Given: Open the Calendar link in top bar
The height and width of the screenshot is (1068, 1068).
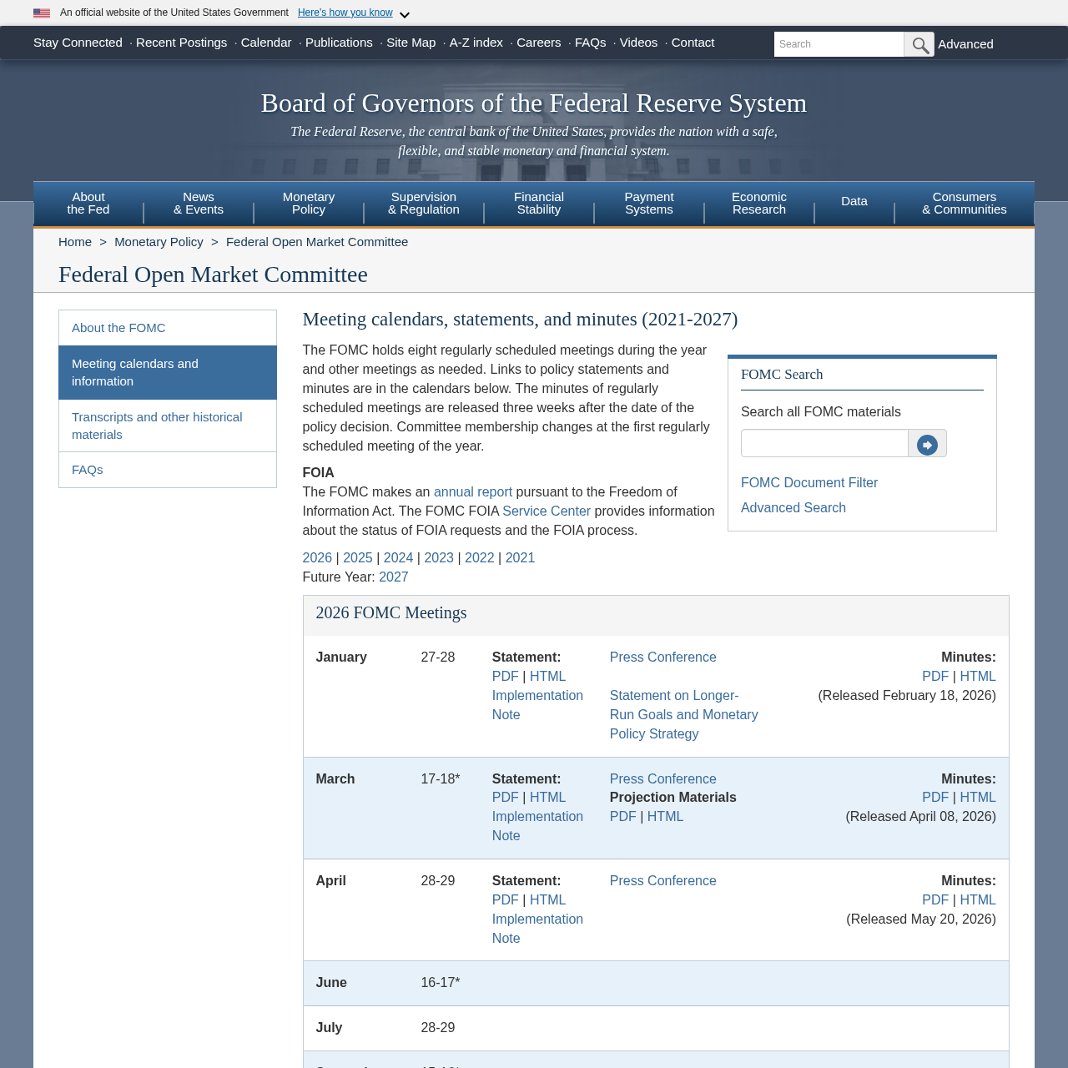Looking at the screenshot, I should tap(266, 43).
